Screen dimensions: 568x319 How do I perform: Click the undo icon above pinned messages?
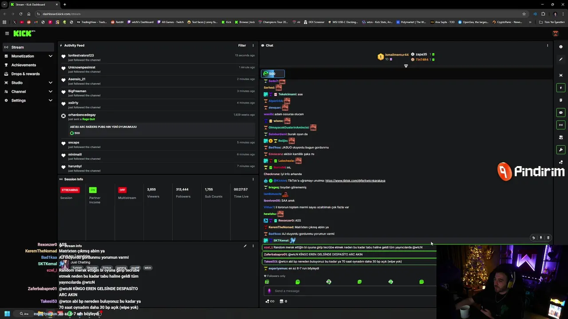tap(533, 238)
